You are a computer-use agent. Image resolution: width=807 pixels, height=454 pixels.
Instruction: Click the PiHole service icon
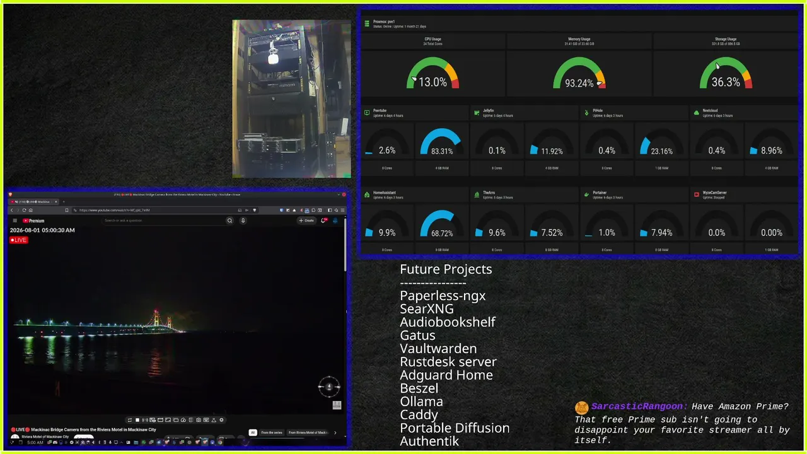click(587, 113)
